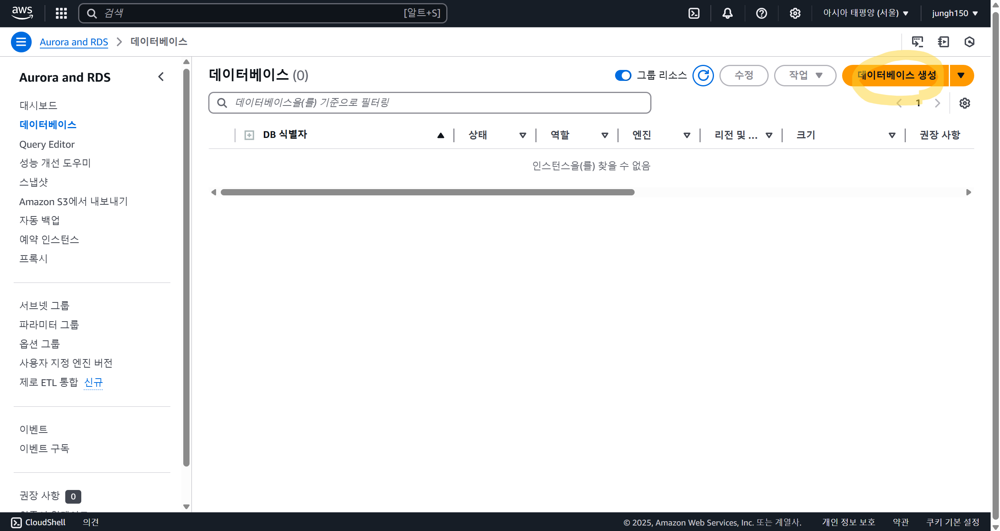Toggle the hamburger navigation menu button
Viewport: 1000px width, 531px height.
pos(21,42)
